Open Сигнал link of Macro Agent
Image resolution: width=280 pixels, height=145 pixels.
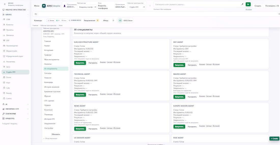click(208, 96)
